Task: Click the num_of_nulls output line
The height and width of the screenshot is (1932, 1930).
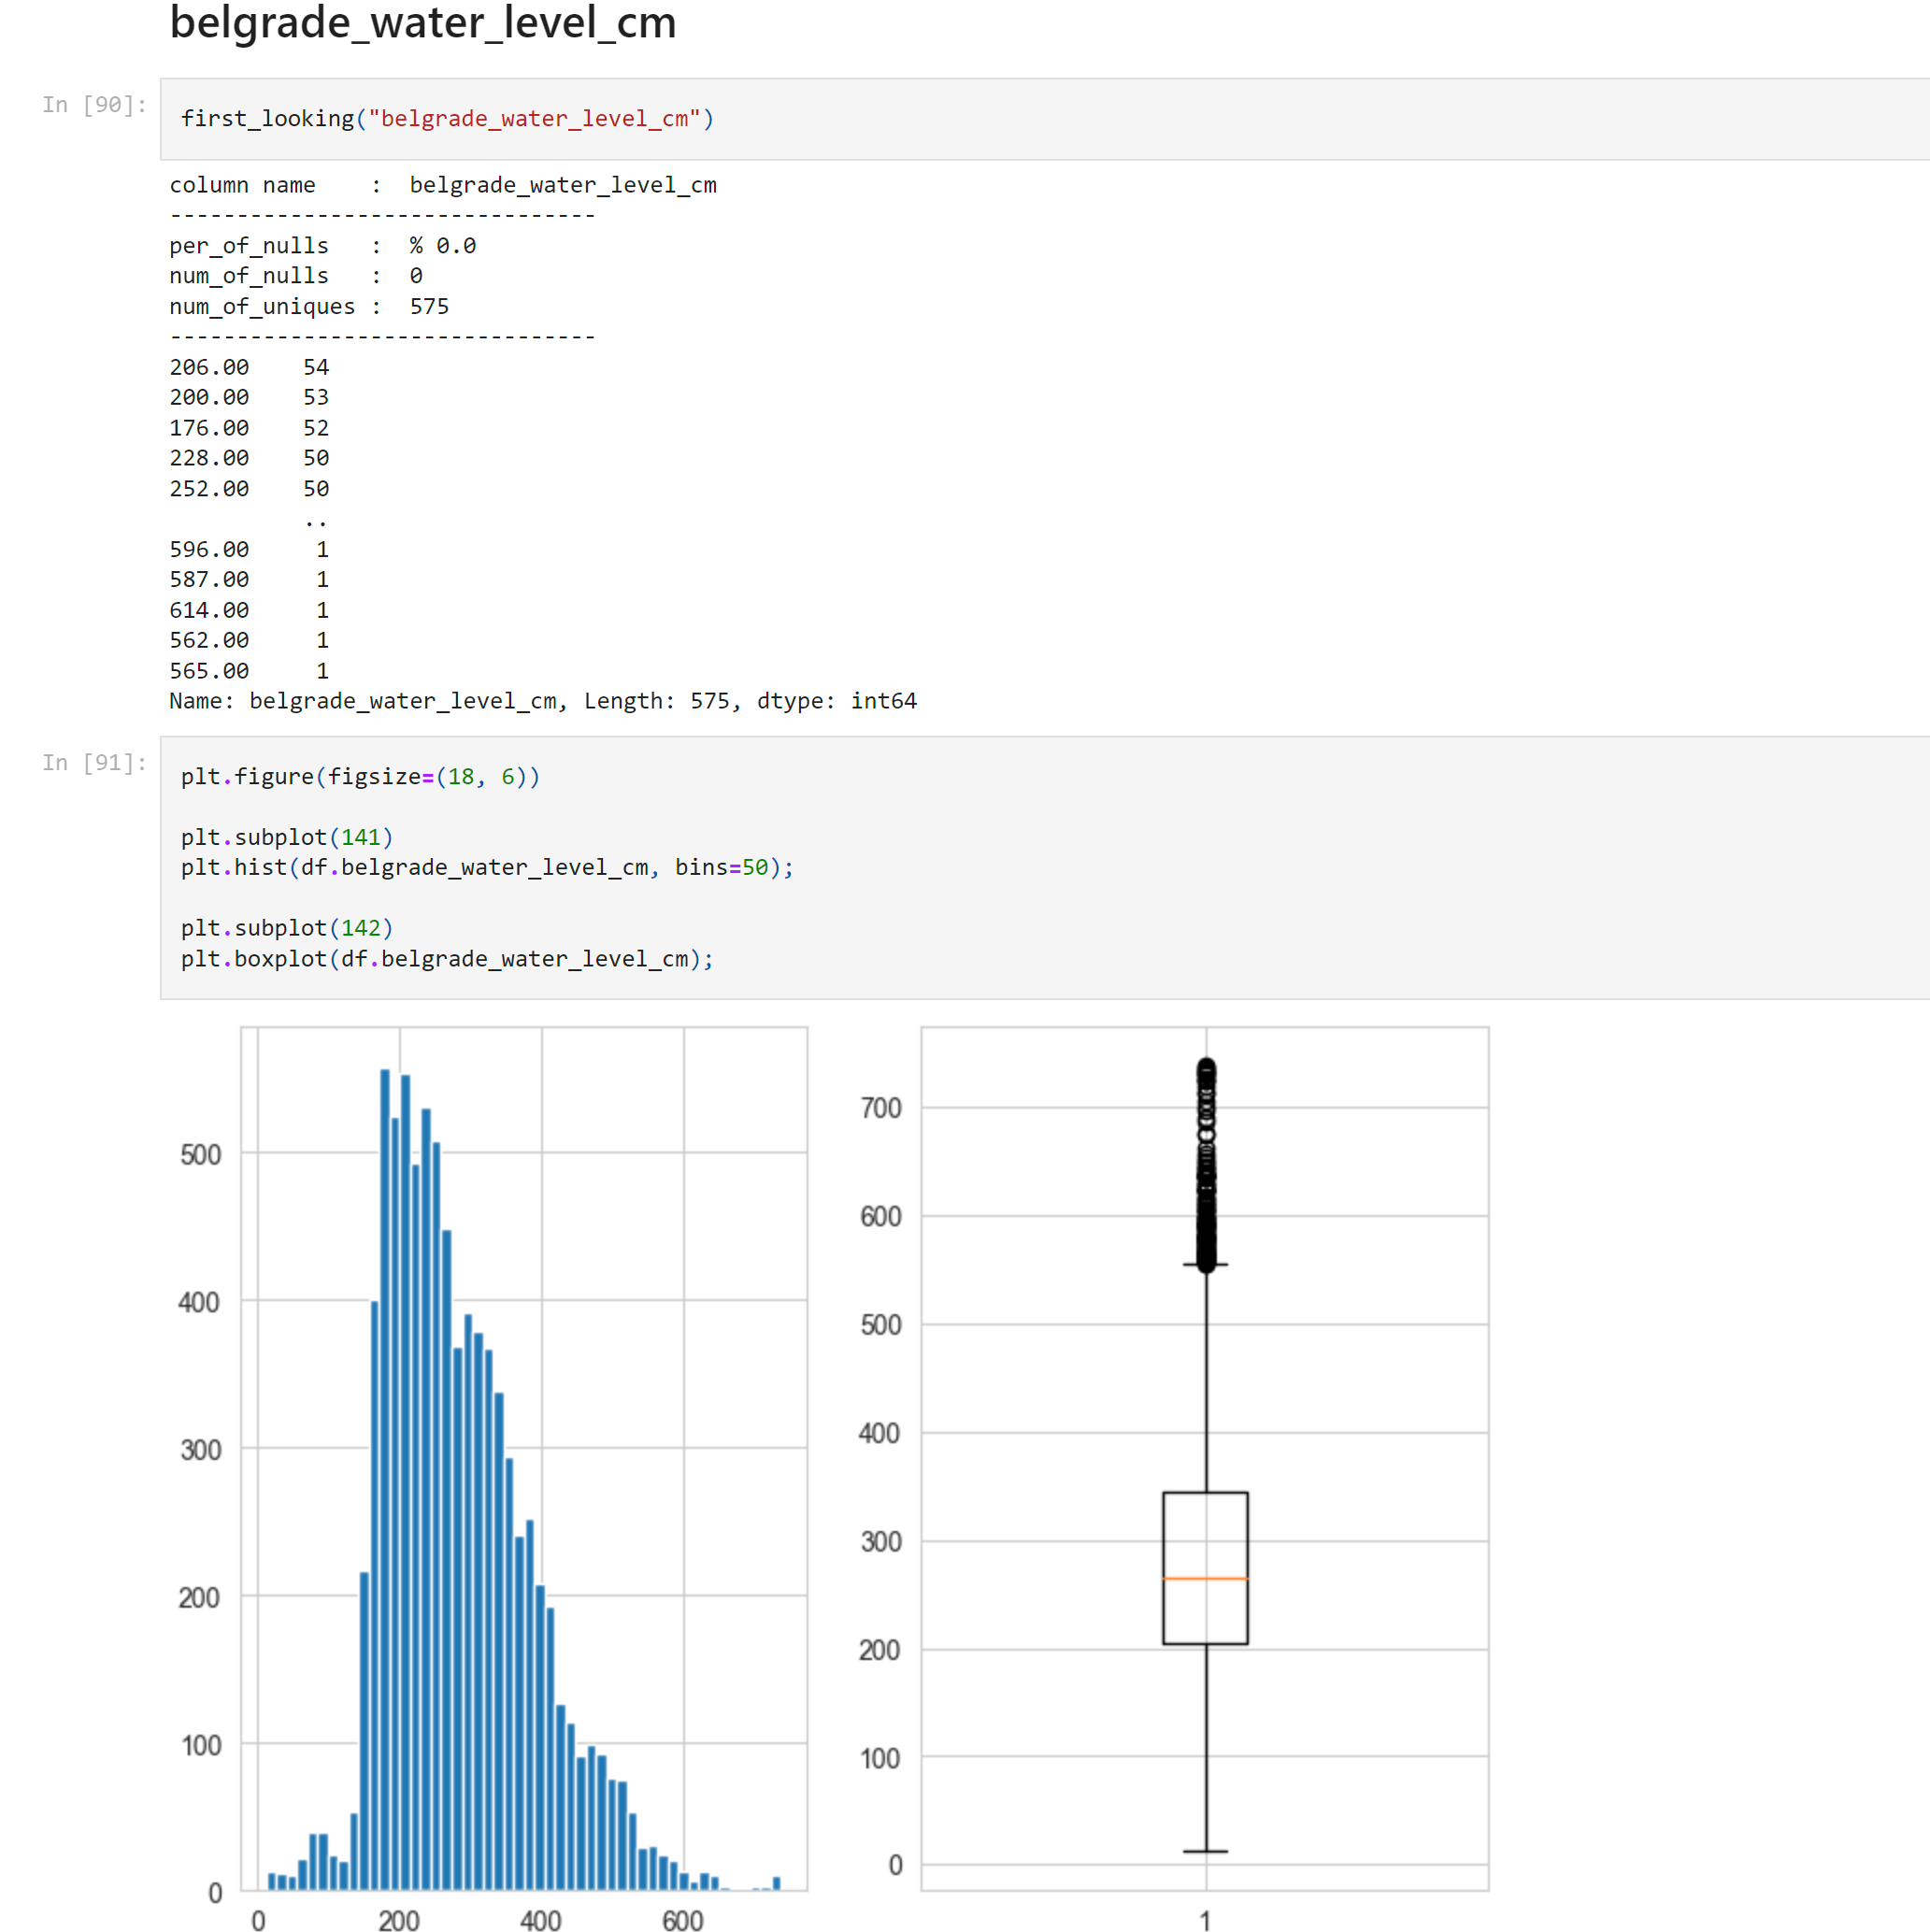Action: coord(296,276)
